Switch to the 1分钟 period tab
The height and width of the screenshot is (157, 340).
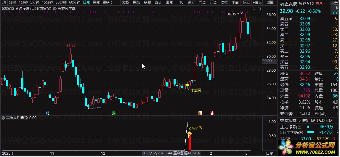23,2
